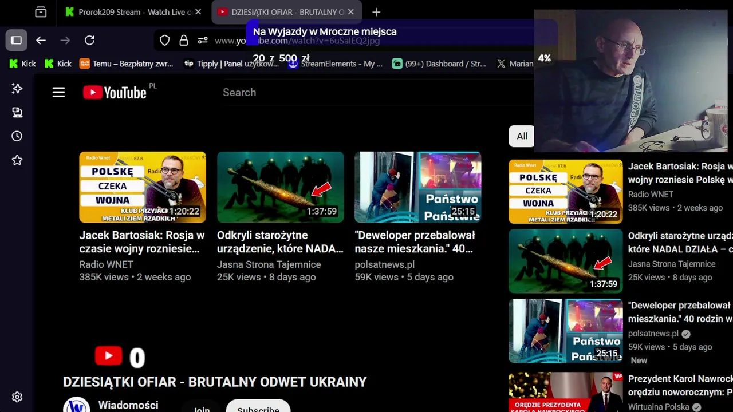Open history clock icon in sidebar
Viewport: 733px width, 412px height.
(17, 136)
